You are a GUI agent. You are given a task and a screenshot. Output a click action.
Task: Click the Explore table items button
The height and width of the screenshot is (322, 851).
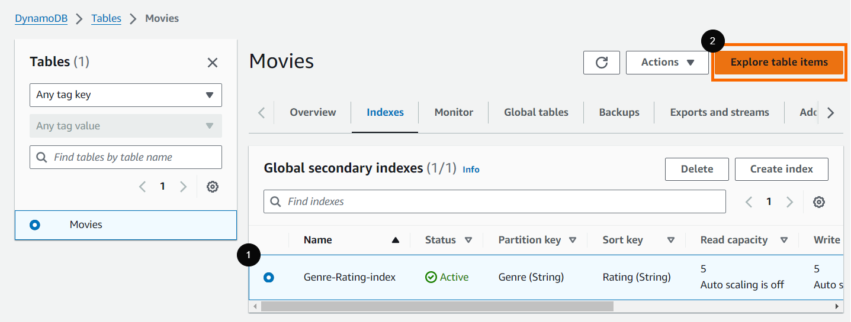point(779,63)
